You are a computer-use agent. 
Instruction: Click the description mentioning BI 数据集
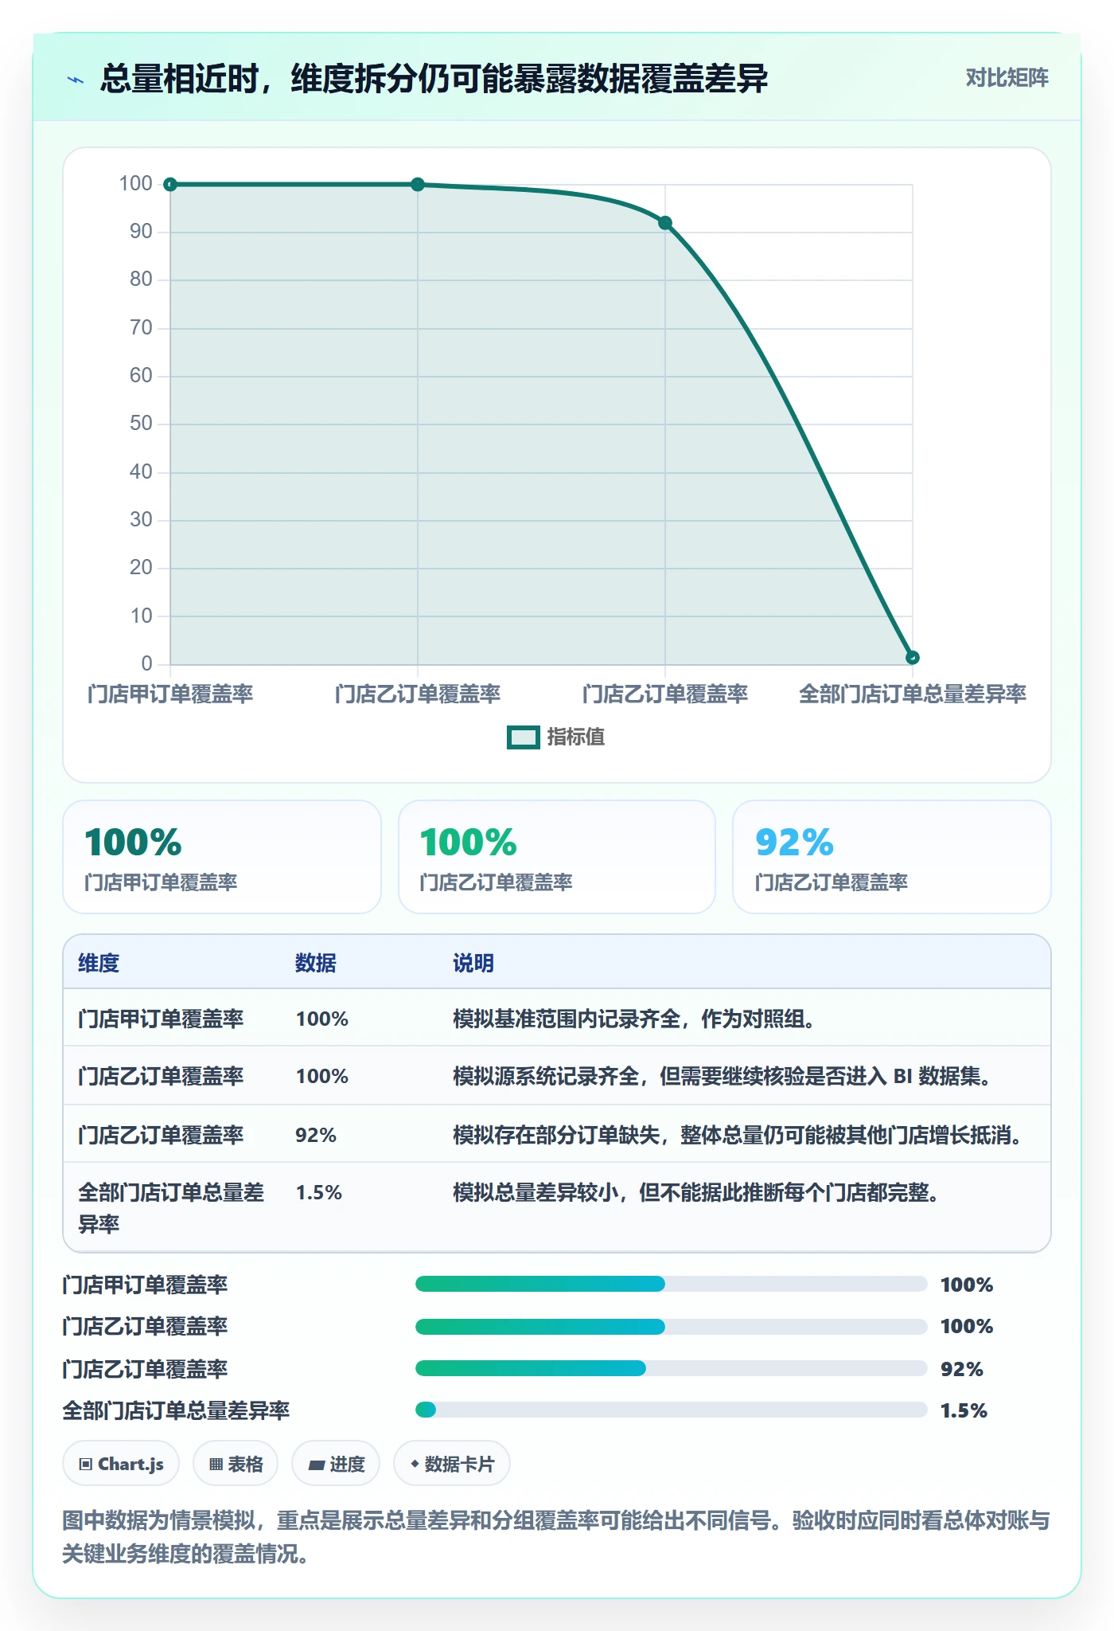coord(724,1077)
